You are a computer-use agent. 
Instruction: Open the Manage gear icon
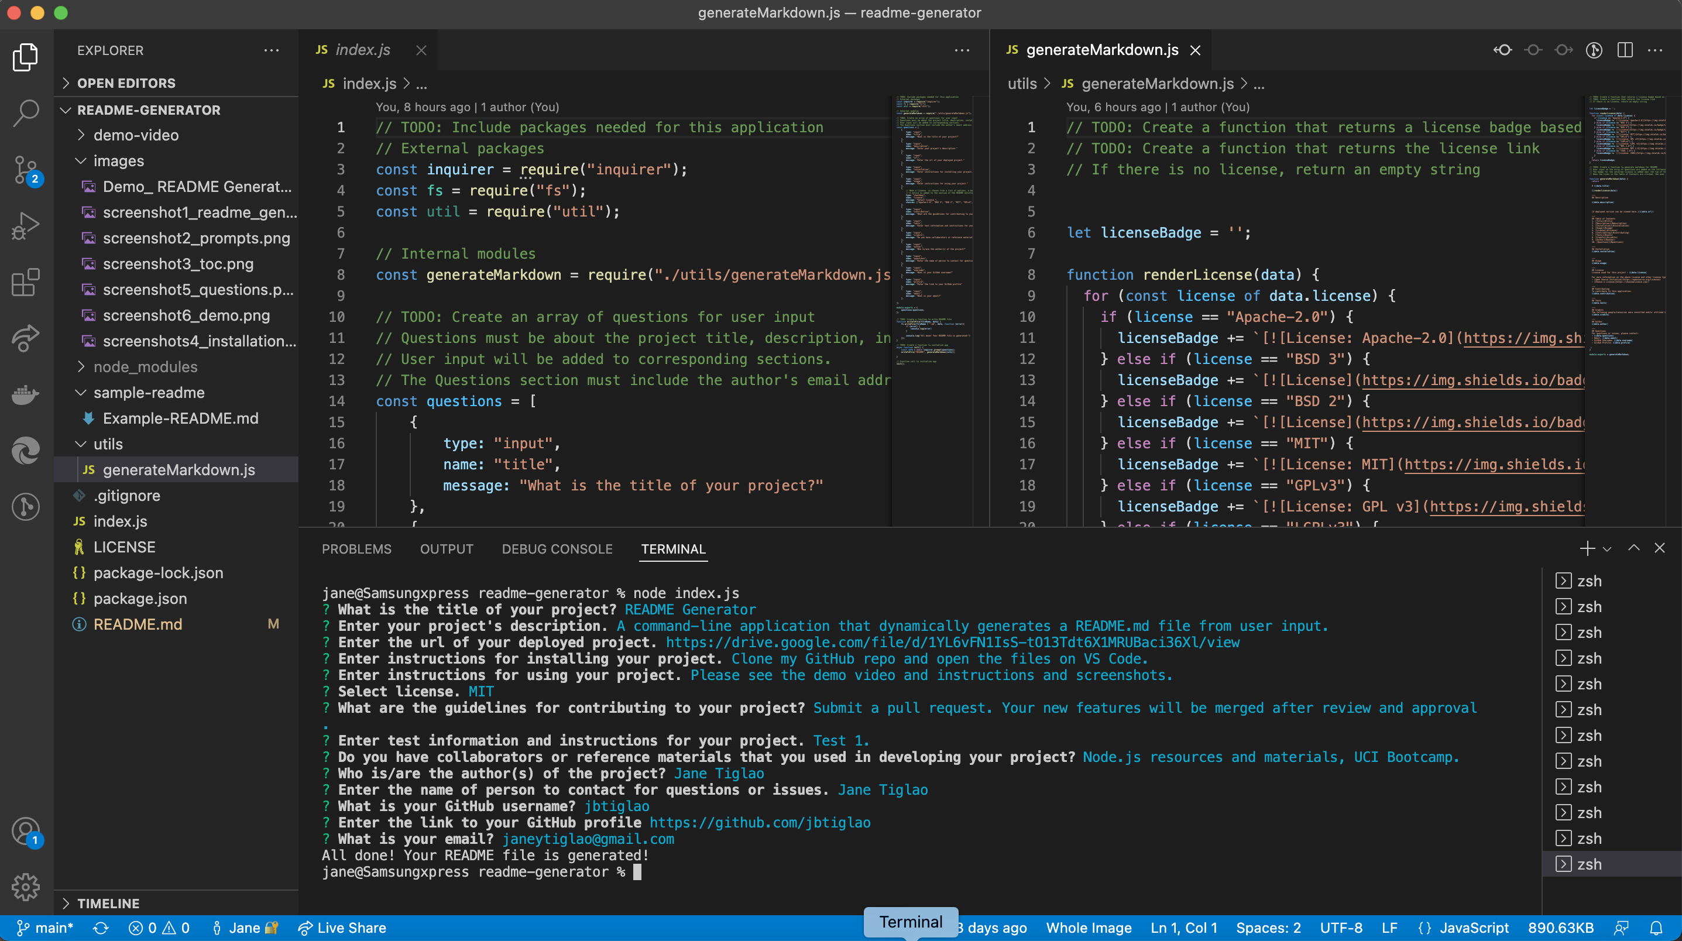pos(26,887)
